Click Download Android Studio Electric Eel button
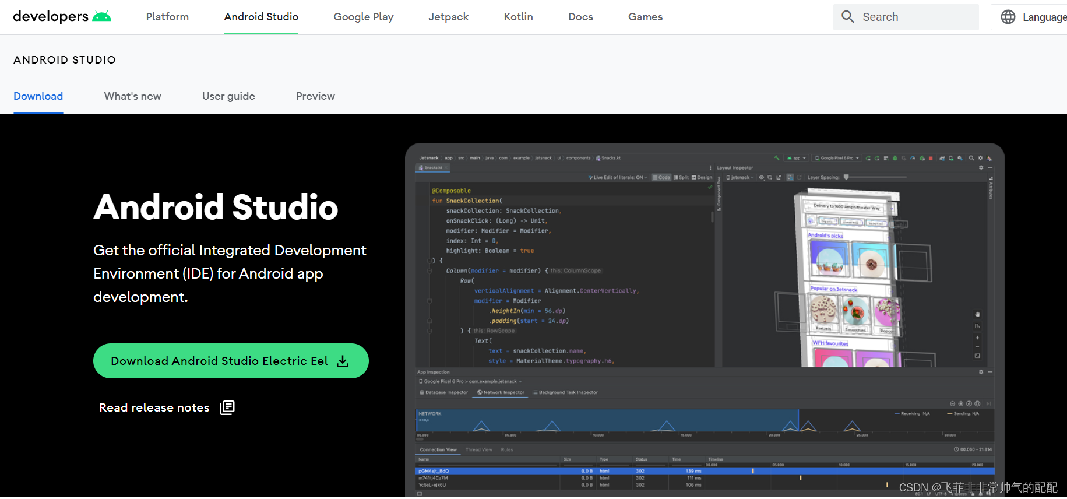The height and width of the screenshot is (499, 1067). [x=231, y=361]
